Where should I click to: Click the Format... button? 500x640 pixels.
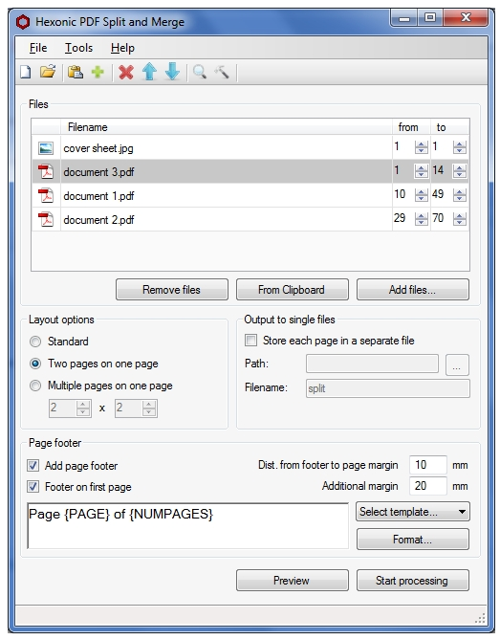(413, 540)
